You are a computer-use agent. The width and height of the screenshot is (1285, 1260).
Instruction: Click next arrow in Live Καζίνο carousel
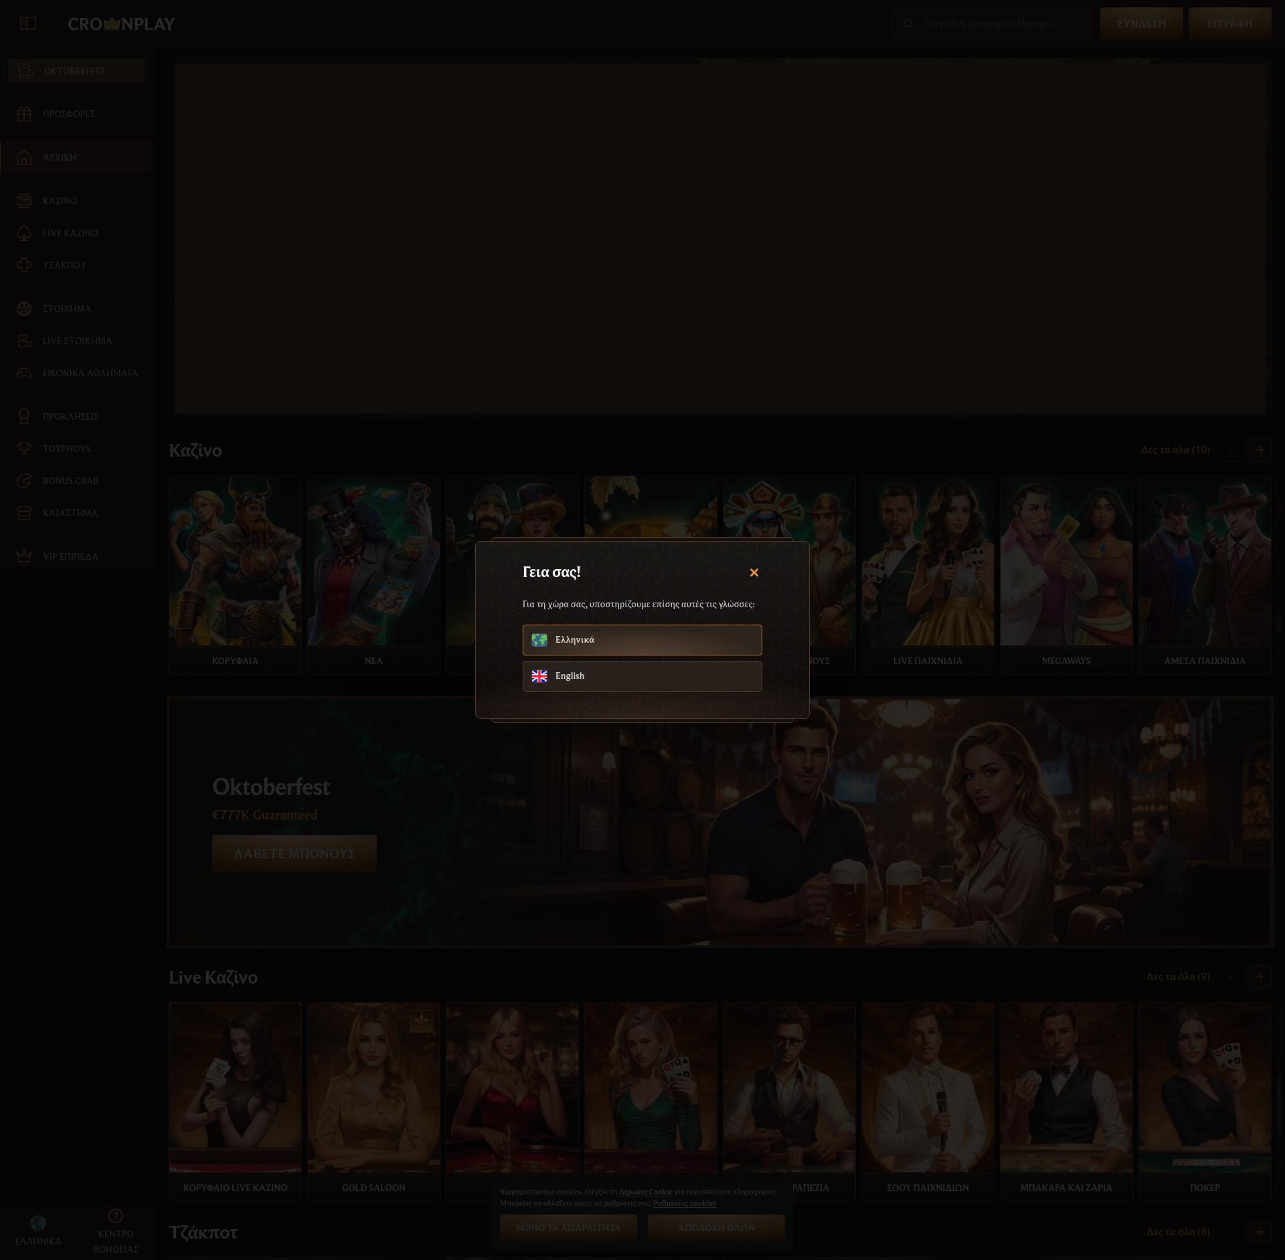1259,977
